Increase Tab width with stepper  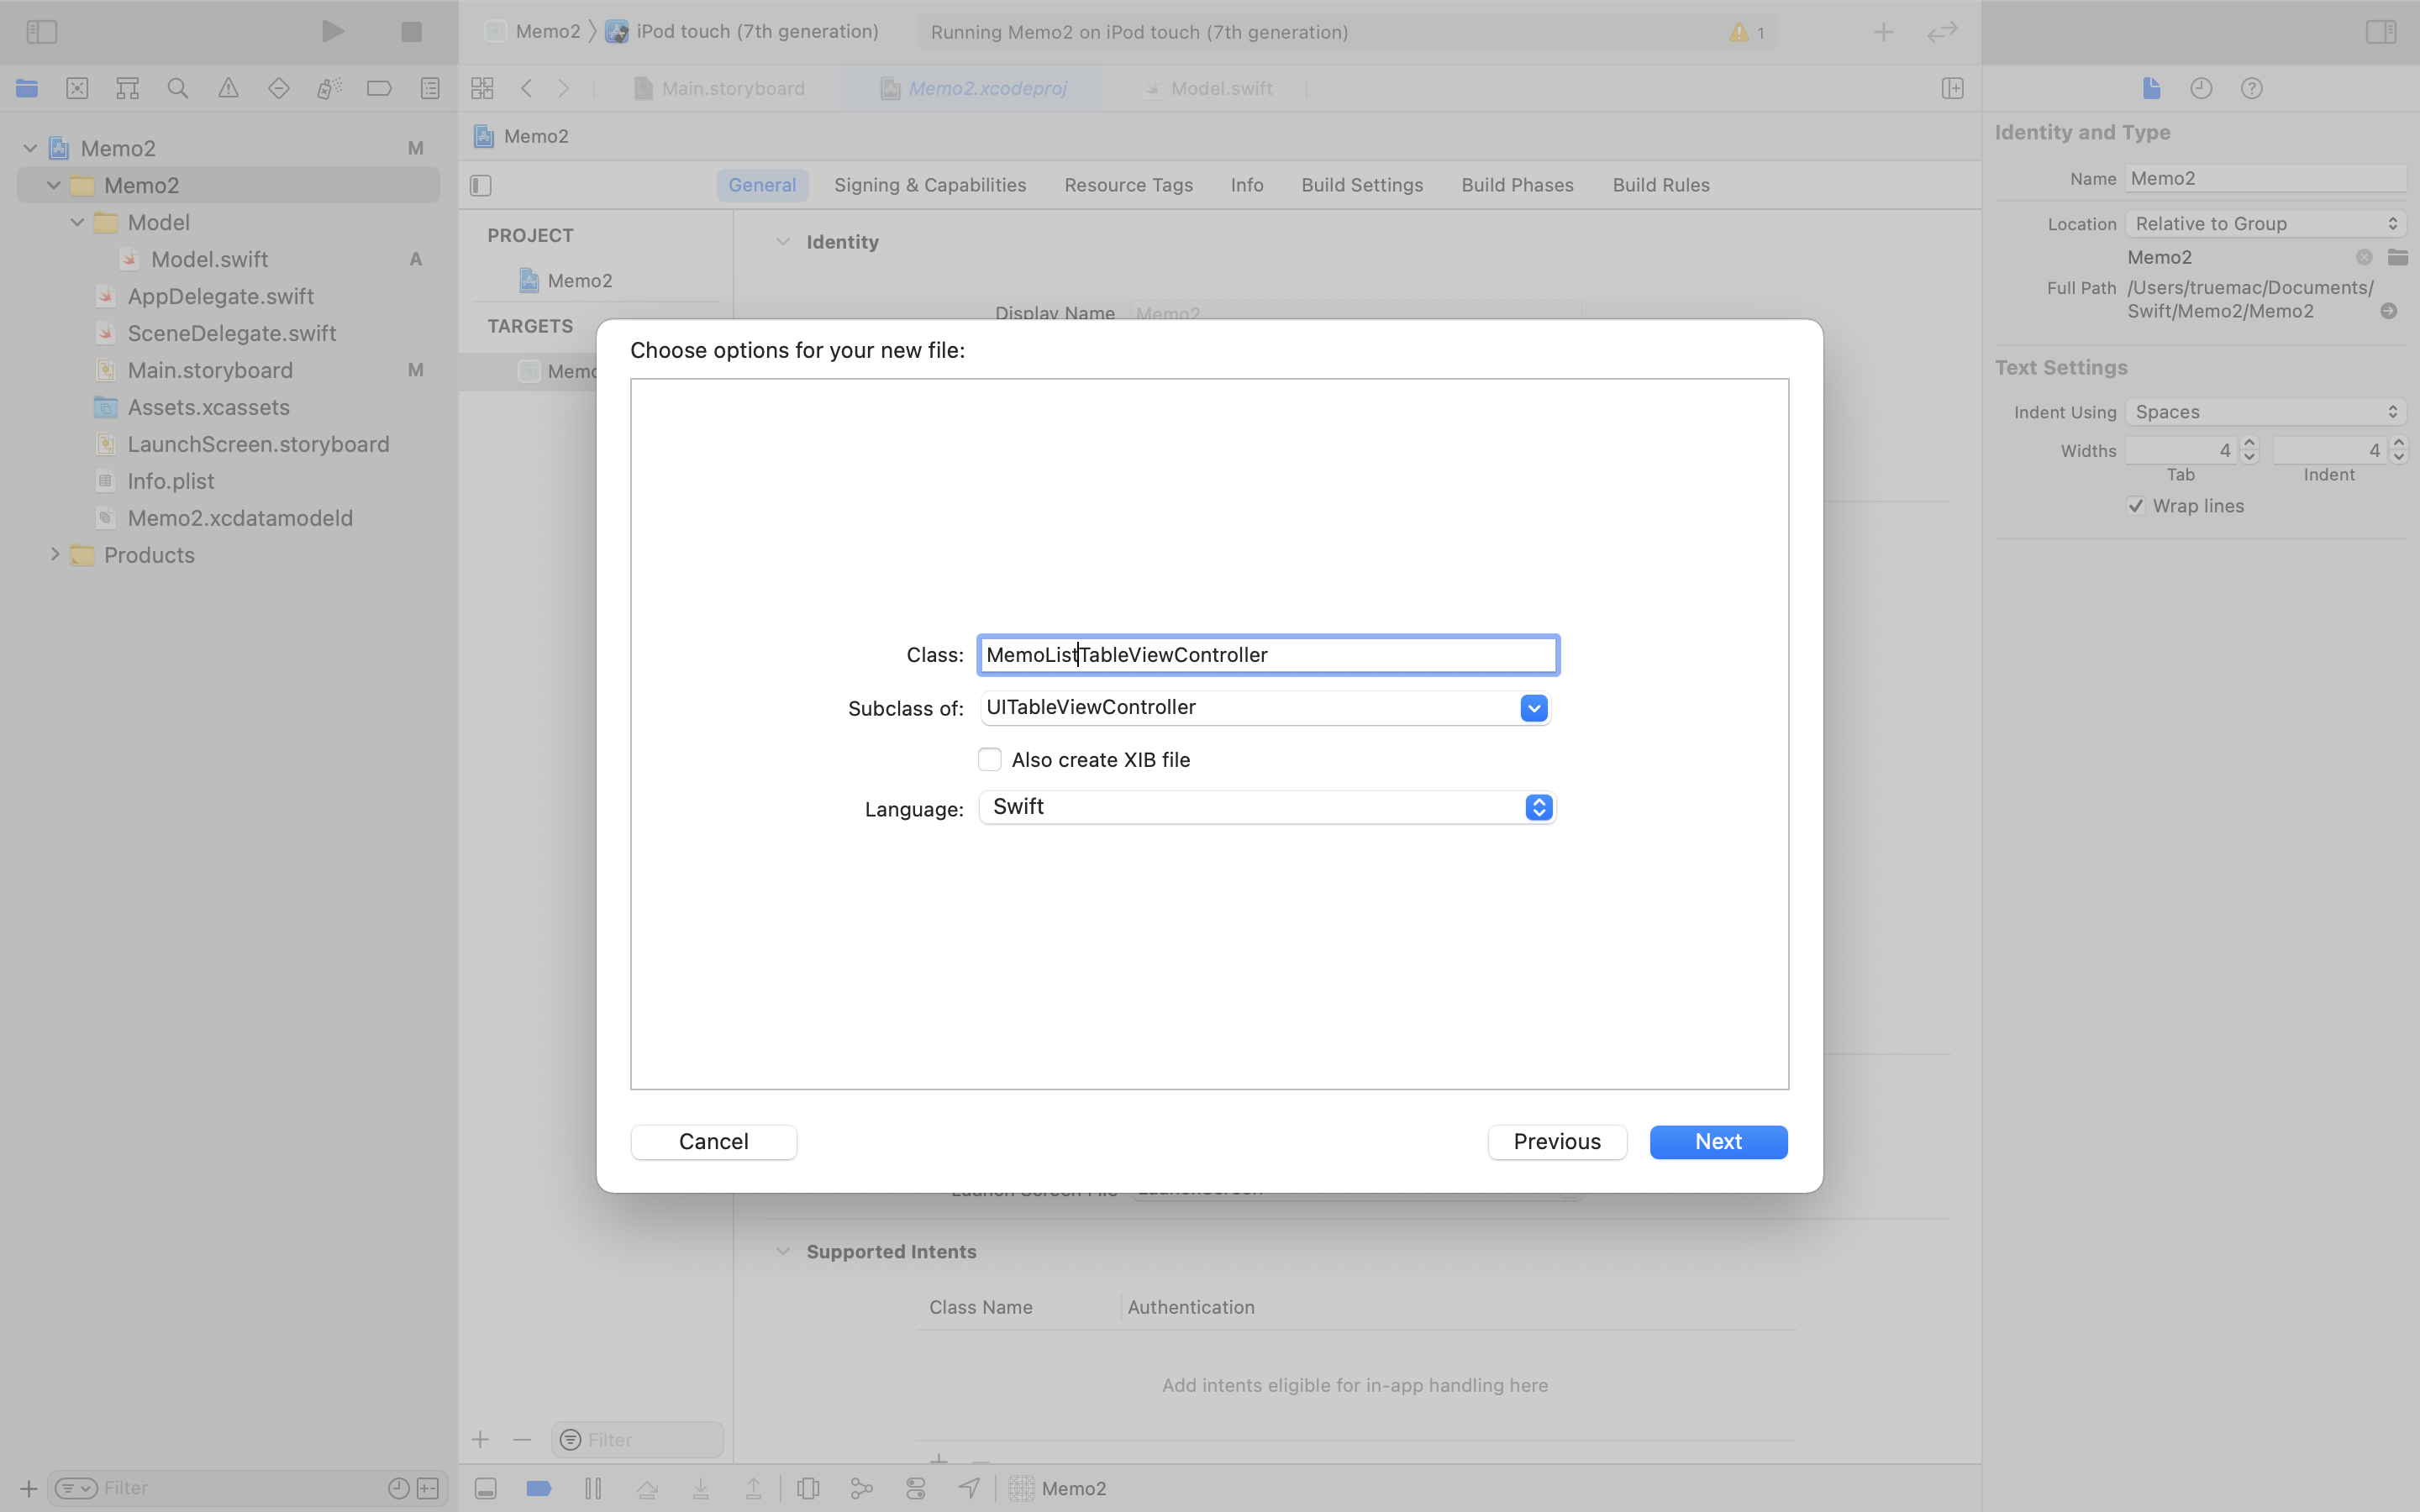[x=2249, y=443]
